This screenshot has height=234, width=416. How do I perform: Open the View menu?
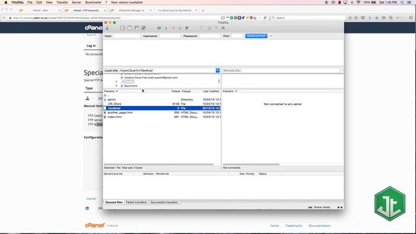pos(49,3)
